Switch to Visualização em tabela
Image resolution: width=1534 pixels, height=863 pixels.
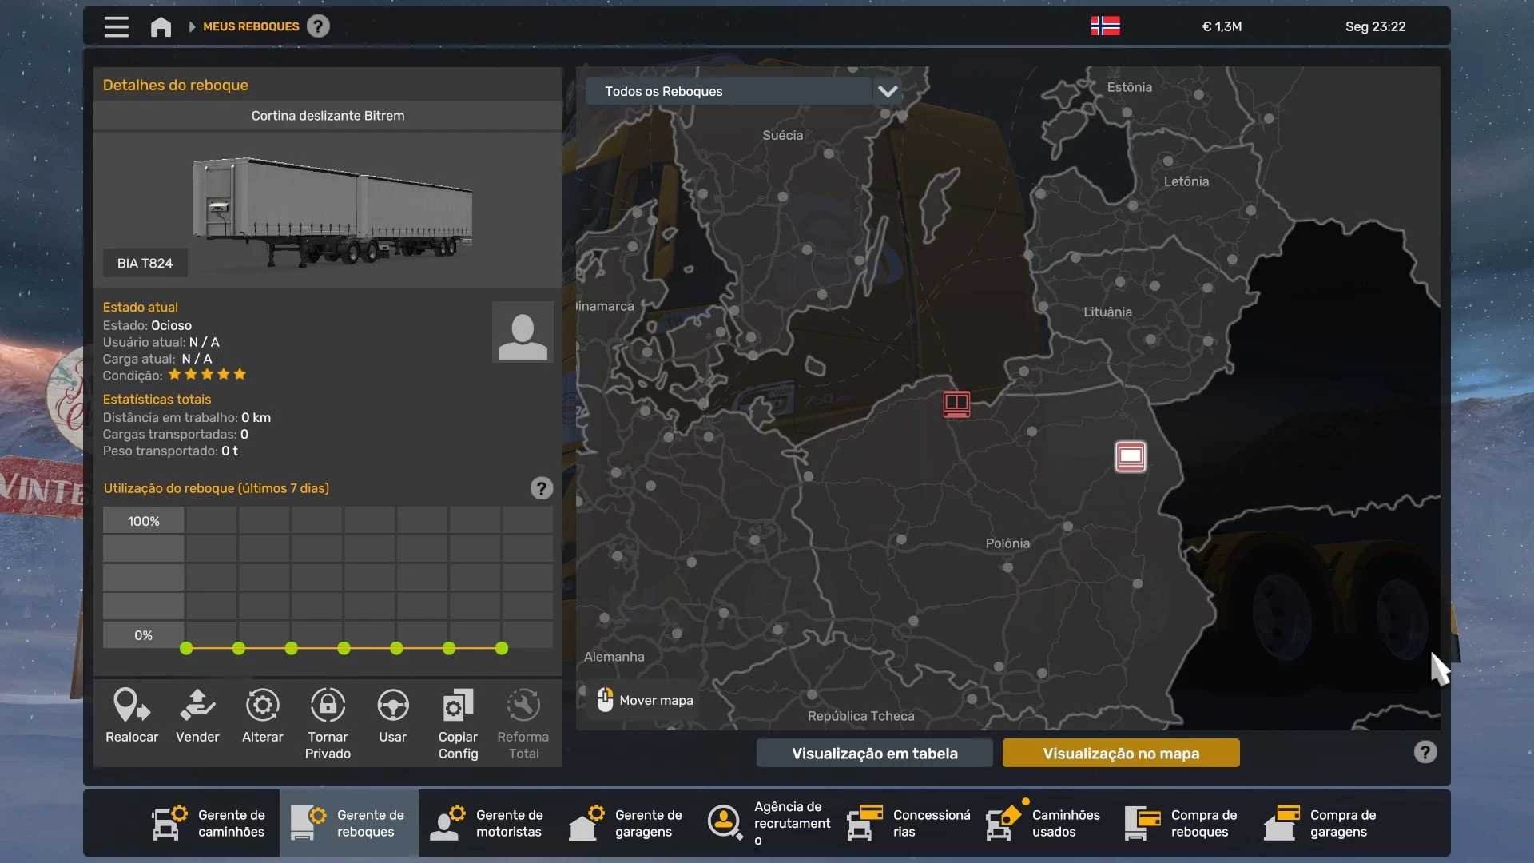[874, 754]
